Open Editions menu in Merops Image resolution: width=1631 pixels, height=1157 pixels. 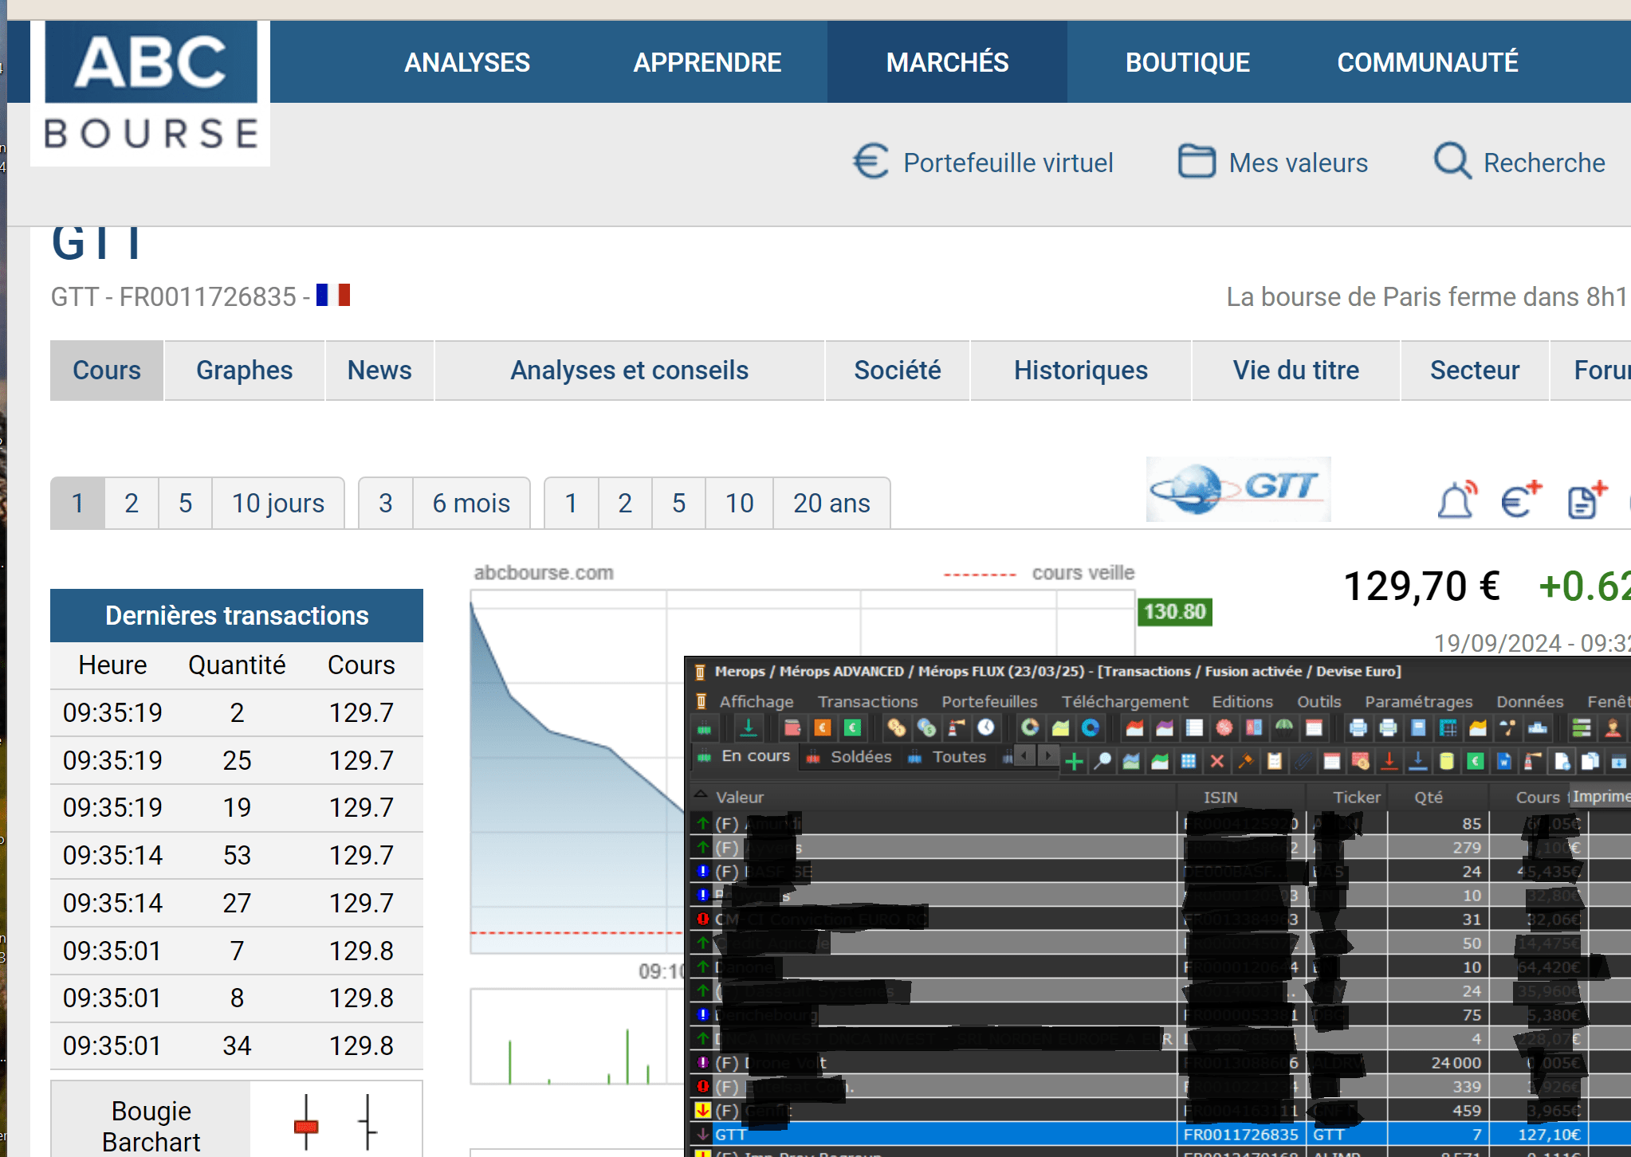click(1242, 701)
